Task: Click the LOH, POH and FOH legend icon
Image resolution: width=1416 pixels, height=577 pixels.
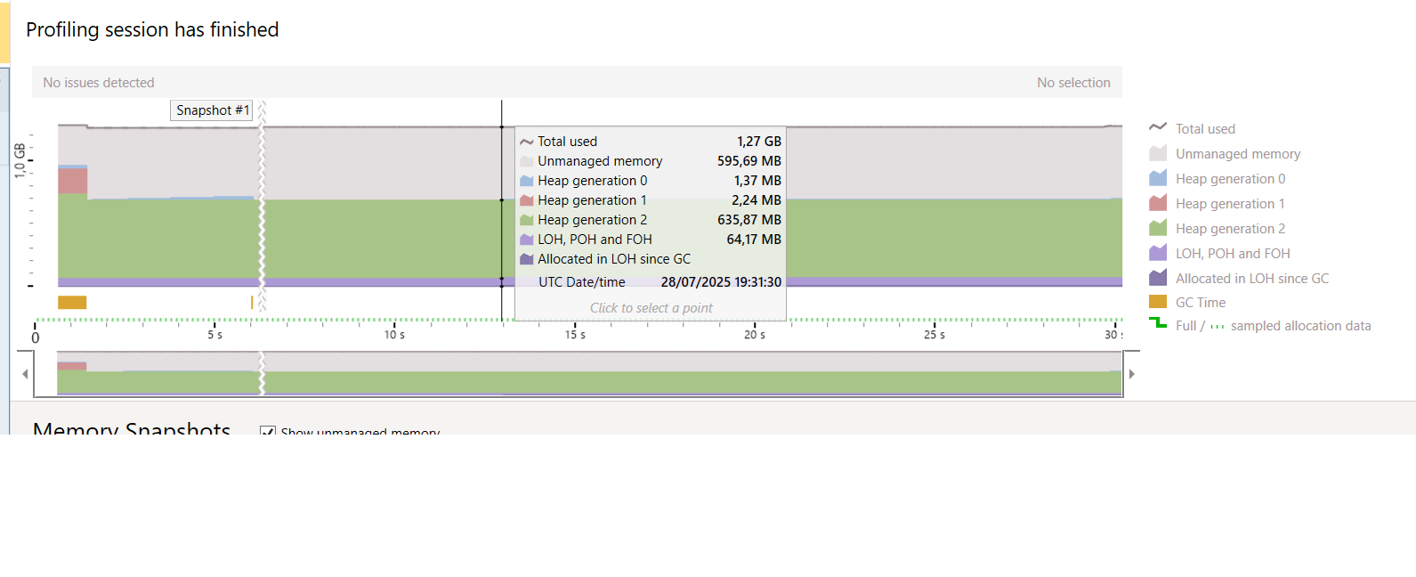Action: (1157, 253)
